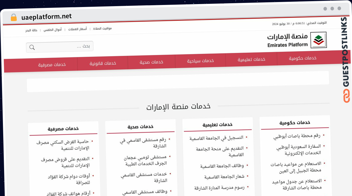
Task: Open وظائف مستشفى القاسمي link
Action: (x=145, y=192)
